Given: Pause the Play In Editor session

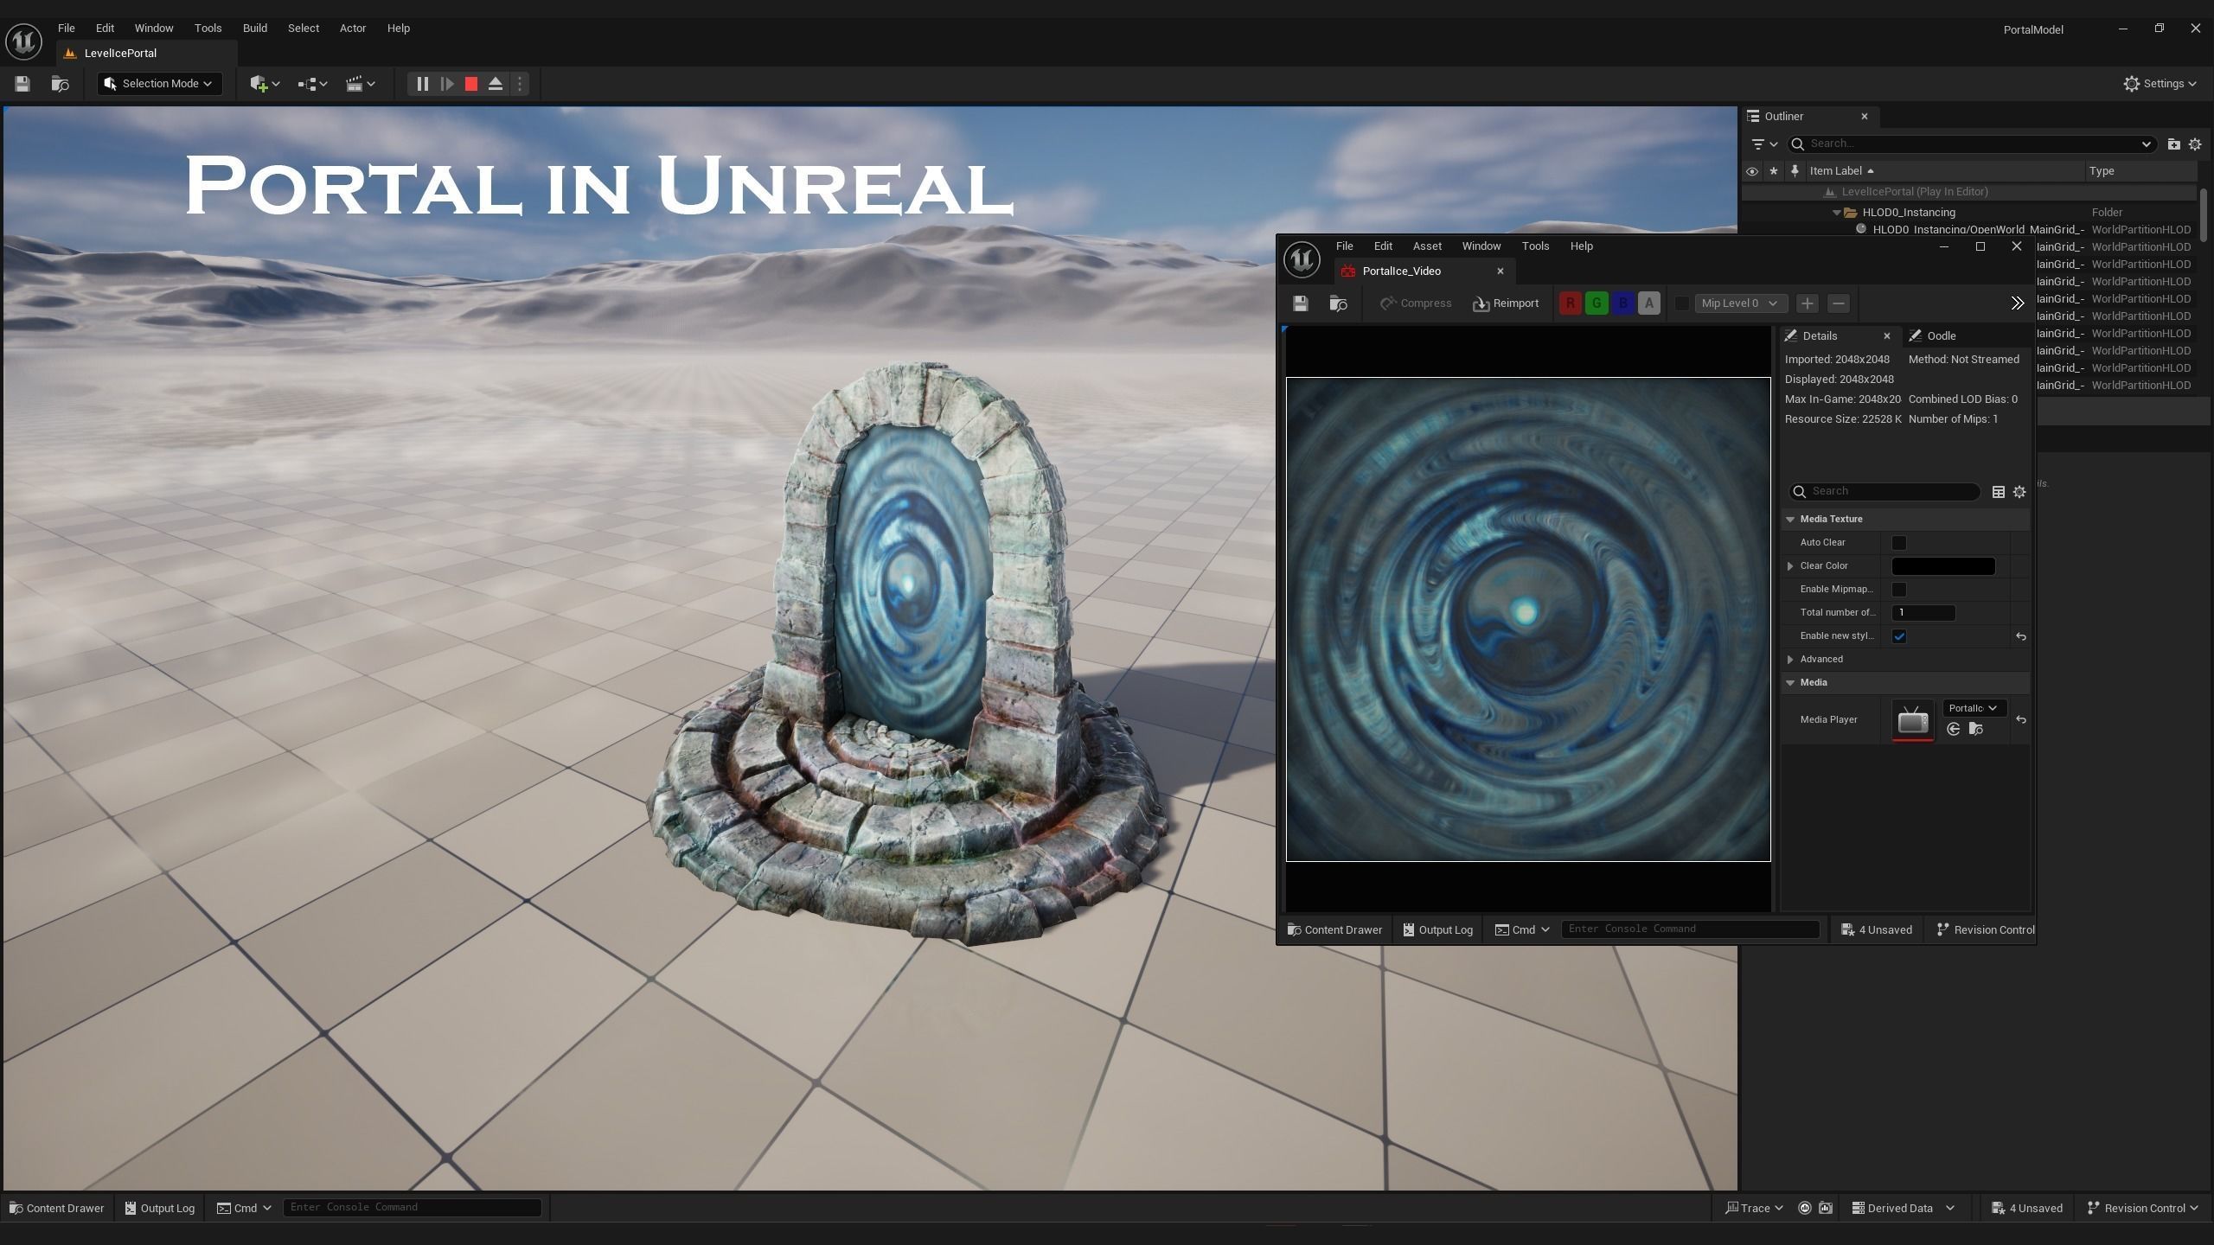Looking at the screenshot, I should click(422, 84).
